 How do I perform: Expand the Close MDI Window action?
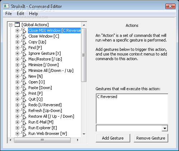(17, 30)
